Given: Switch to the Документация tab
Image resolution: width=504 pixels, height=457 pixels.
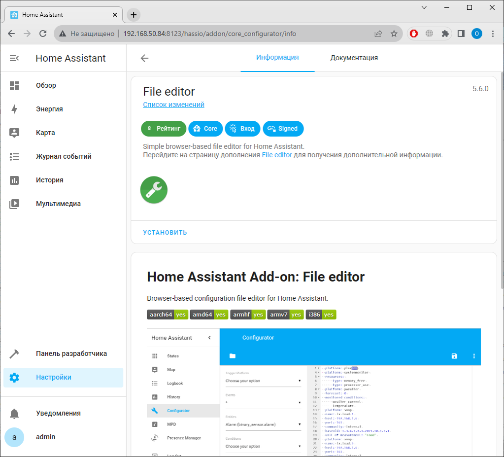Looking at the screenshot, I should click(x=354, y=58).
